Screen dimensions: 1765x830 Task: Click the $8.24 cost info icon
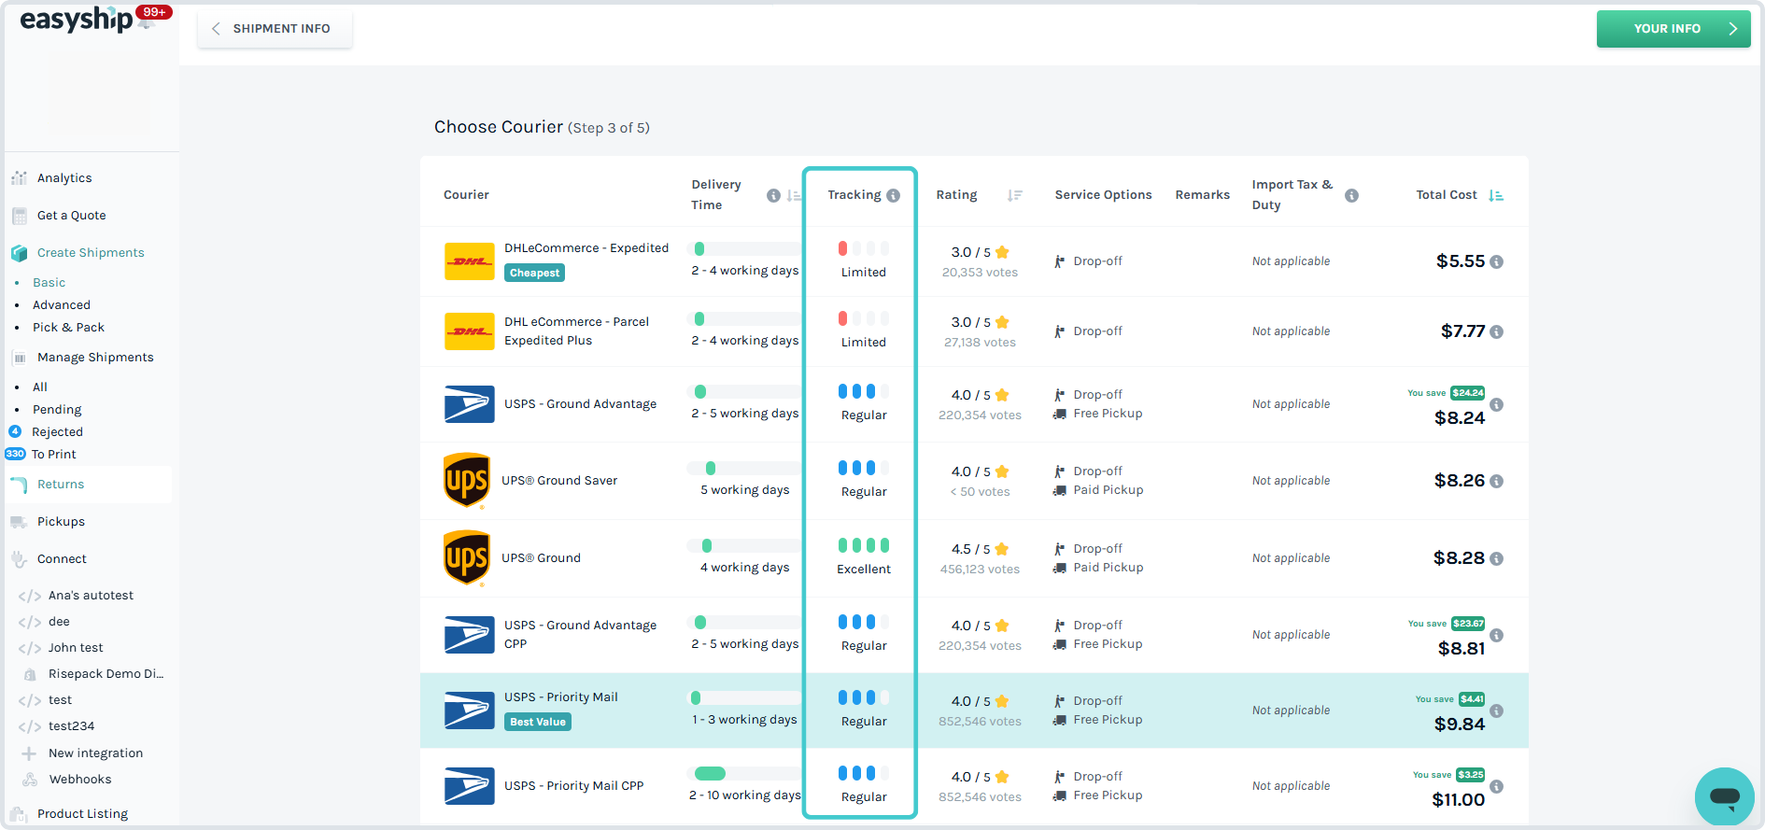(1497, 404)
